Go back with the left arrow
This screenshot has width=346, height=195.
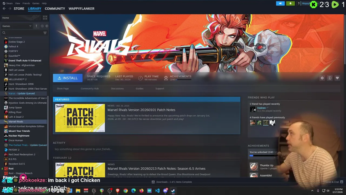4,9
